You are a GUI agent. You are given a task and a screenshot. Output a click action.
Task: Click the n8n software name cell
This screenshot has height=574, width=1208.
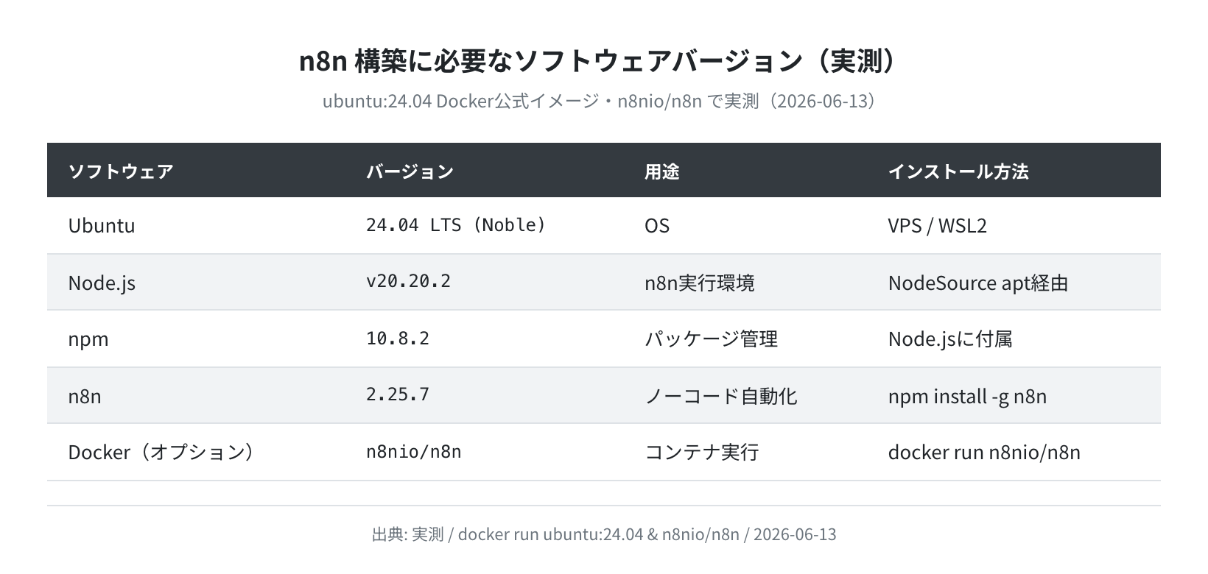tap(85, 396)
